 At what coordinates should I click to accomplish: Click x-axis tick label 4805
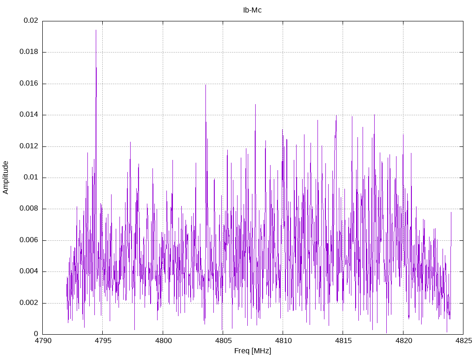pyautogui.click(x=223, y=341)
